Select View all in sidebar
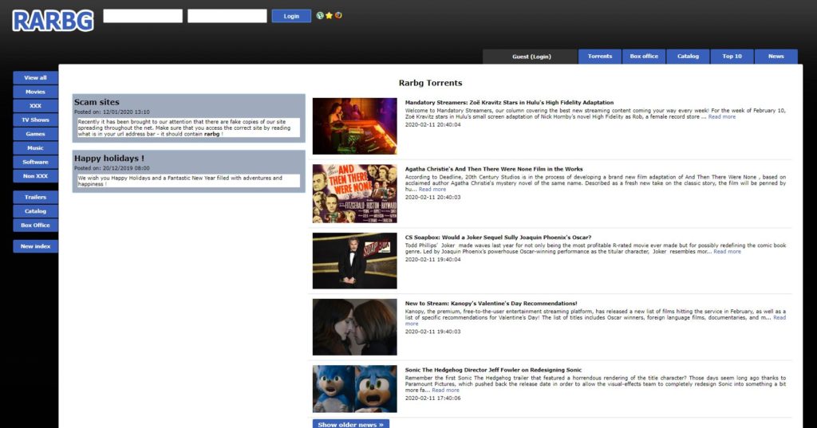Screen dimensions: 817x428 coord(35,77)
